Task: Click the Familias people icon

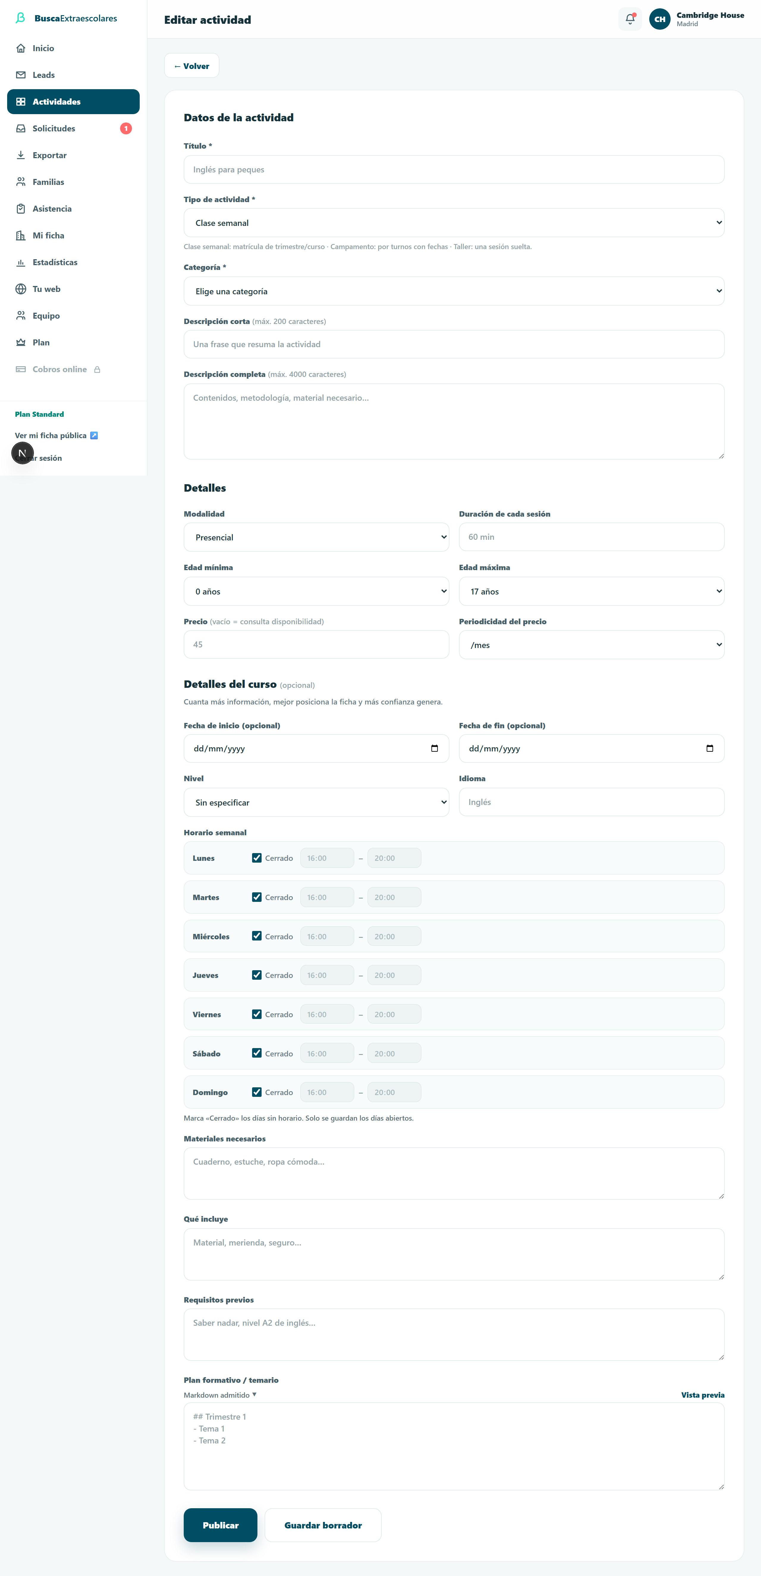Action: 21,182
